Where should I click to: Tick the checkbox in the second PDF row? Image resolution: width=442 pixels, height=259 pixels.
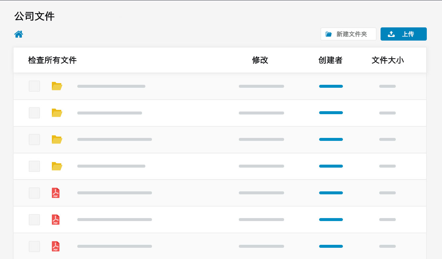34,220
